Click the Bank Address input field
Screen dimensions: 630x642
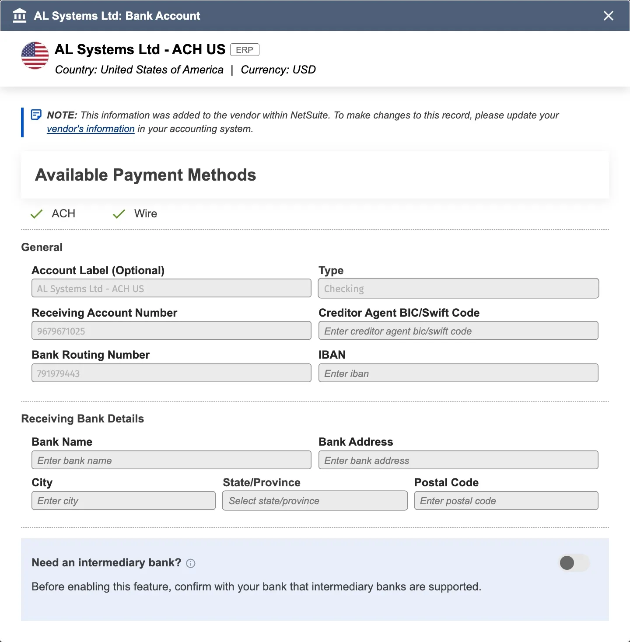(x=458, y=460)
